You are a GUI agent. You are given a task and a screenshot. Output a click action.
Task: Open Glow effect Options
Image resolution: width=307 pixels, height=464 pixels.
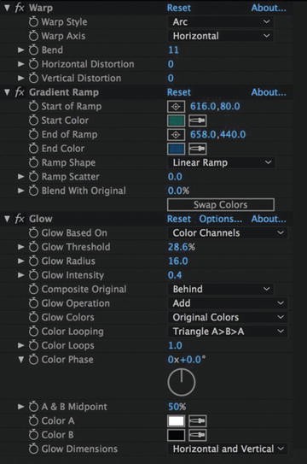click(x=220, y=219)
